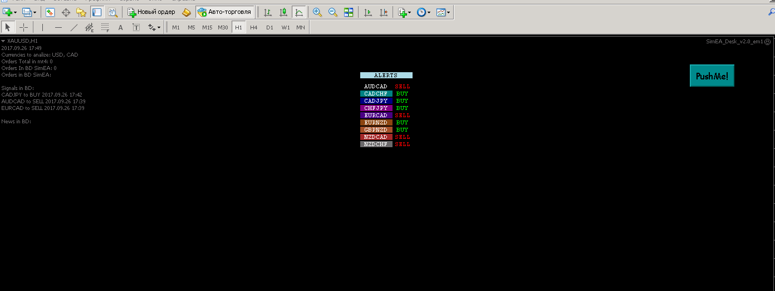The height and width of the screenshot is (291, 775).
Task: Draw a horizontal line tool
Action: pos(58,27)
